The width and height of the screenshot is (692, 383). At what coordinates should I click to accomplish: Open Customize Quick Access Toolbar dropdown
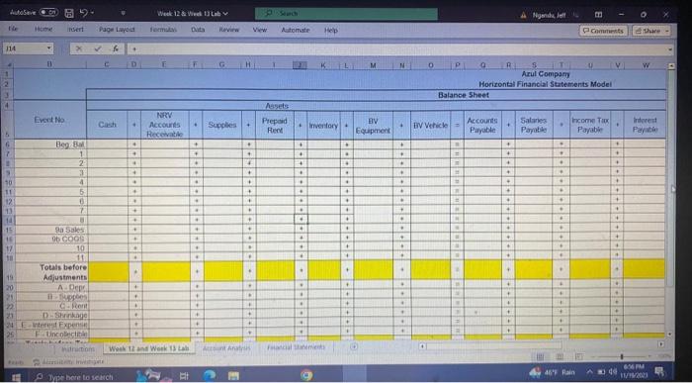click(x=124, y=14)
